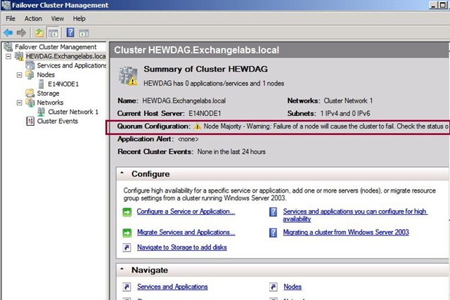The height and width of the screenshot is (300, 450).
Task: Select Cluster Events in tree
Action: click(x=58, y=121)
